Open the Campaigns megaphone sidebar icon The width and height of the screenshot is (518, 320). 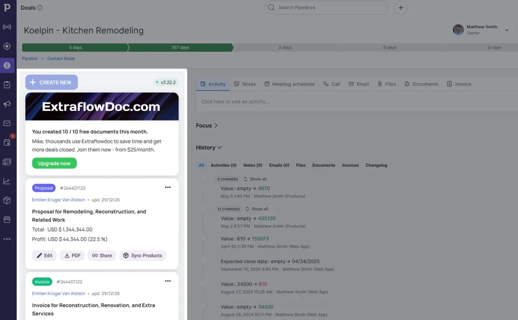click(7, 104)
